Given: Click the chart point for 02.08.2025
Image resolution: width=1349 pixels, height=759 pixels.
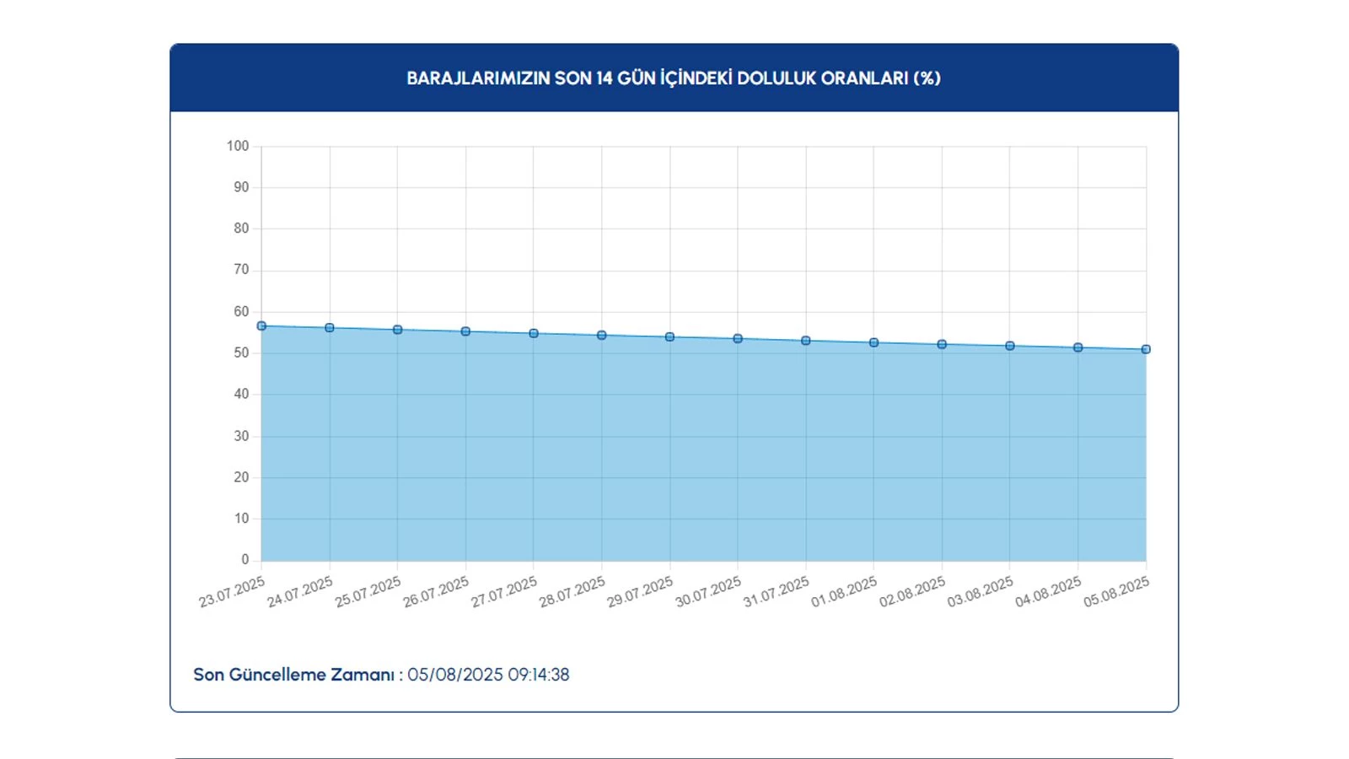Looking at the screenshot, I should (942, 344).
